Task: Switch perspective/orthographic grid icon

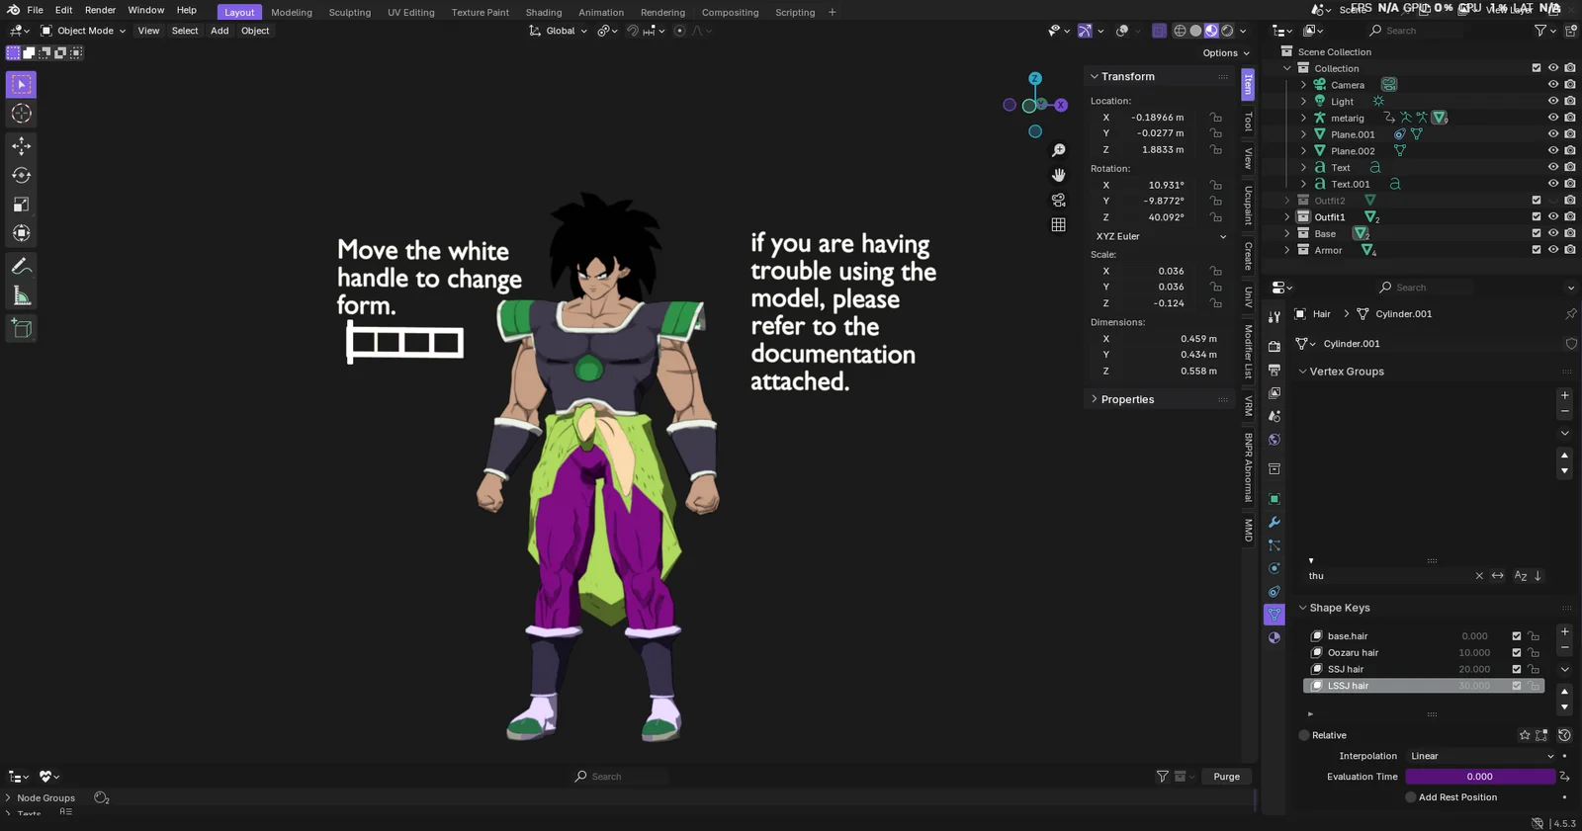Action: point(1059,224)
